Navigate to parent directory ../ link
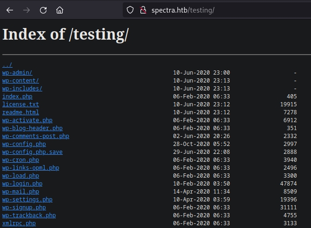This screenshot has width=311, height=228. click(x=7, y=65)
